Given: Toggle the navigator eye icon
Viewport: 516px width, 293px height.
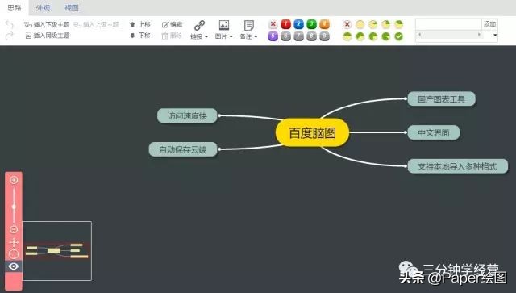Looking at the screenshot, I should [14, 266].
